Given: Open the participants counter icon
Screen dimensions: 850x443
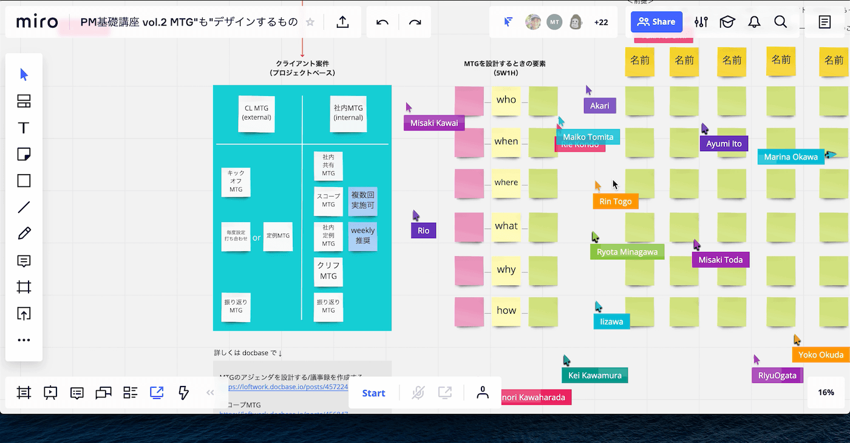Looking at the screenshot, I should tap(483, 392).
